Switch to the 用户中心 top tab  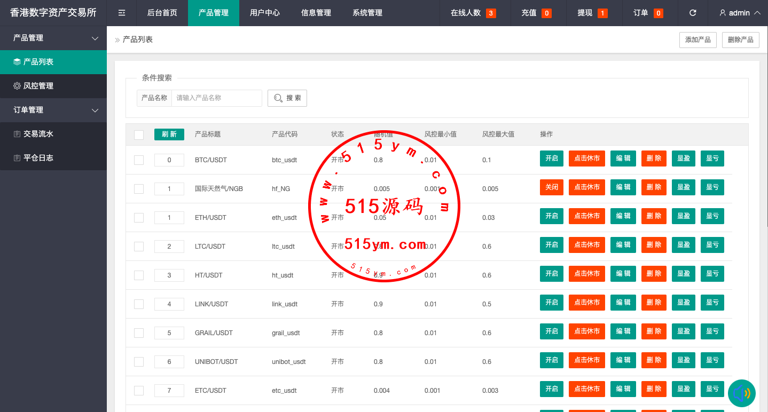pos(265,13)
